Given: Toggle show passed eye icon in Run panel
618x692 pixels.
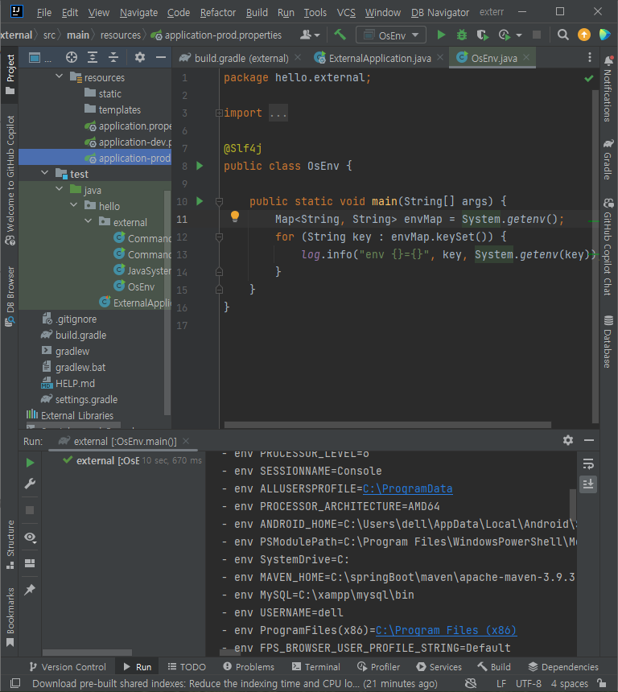Looking at the screenshot, I should click(x=30, y=537).
